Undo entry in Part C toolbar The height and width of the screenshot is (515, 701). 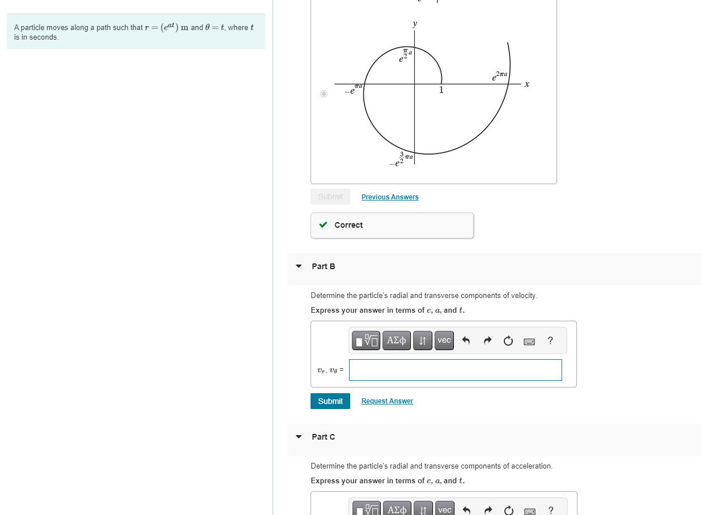point(466,509)
